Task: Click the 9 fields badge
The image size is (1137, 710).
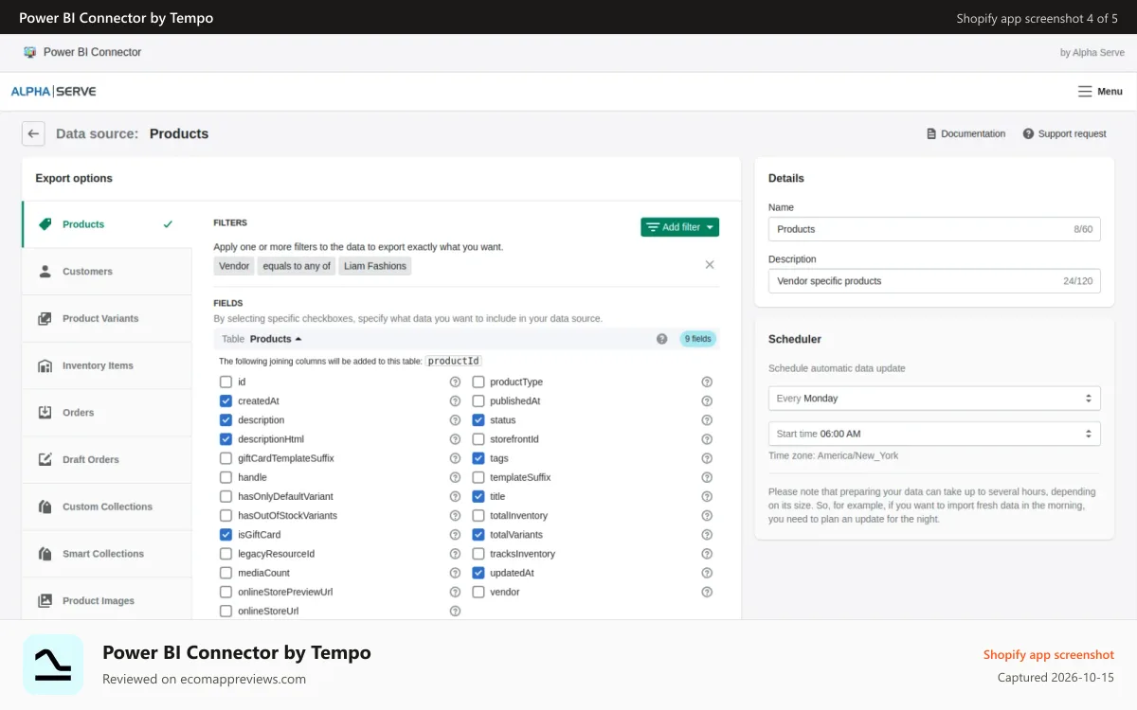Action: (x=698, y=339)
